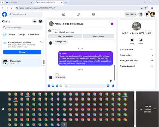Image resolution: width=159 pixels, height=127 pixels.
Task: Expand the Customize chat section
Action: click(x=136, y=50)
